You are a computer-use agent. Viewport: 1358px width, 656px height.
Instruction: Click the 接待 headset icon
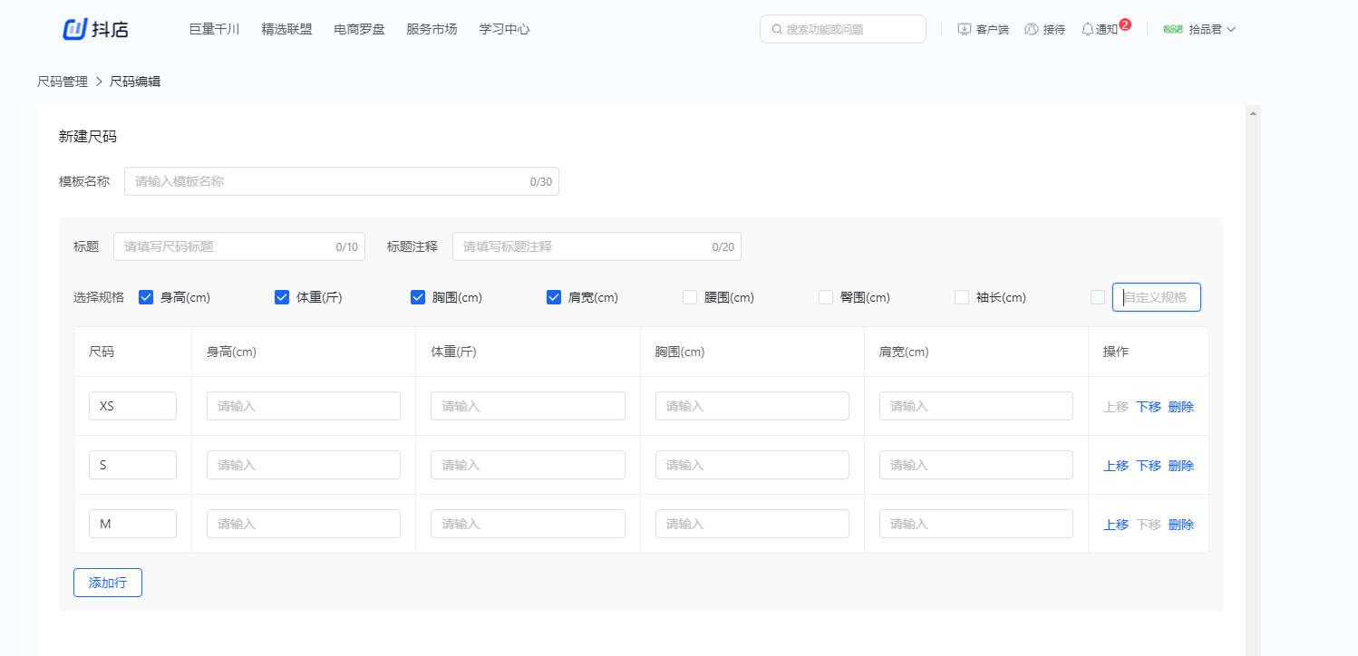click(x=1032, y=29)
